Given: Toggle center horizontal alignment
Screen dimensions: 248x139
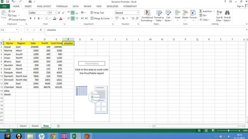Looking at the screenshot, I should (x=72, y=18).
